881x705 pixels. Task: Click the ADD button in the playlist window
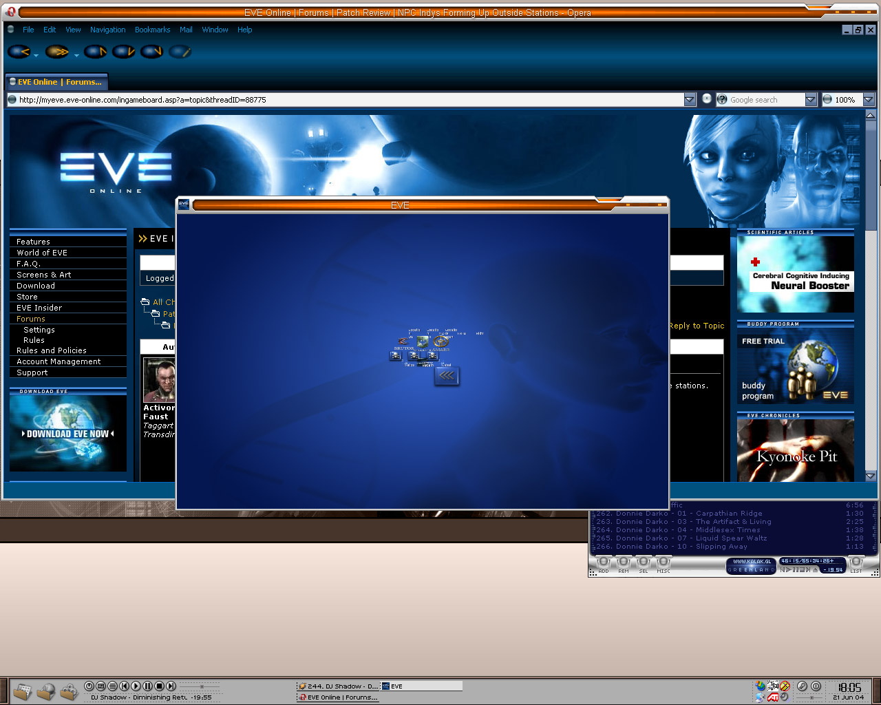pos(604,565)
